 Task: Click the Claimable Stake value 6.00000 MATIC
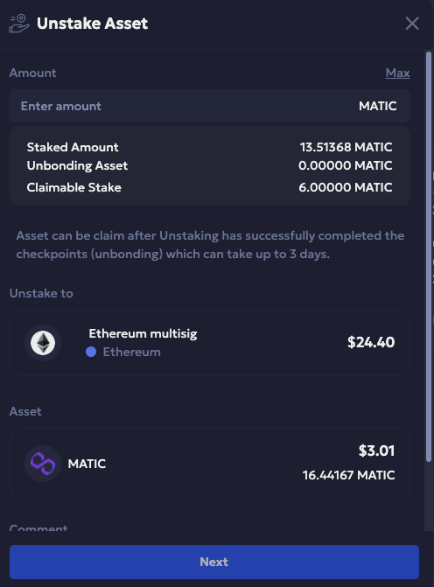click(346, 187)
